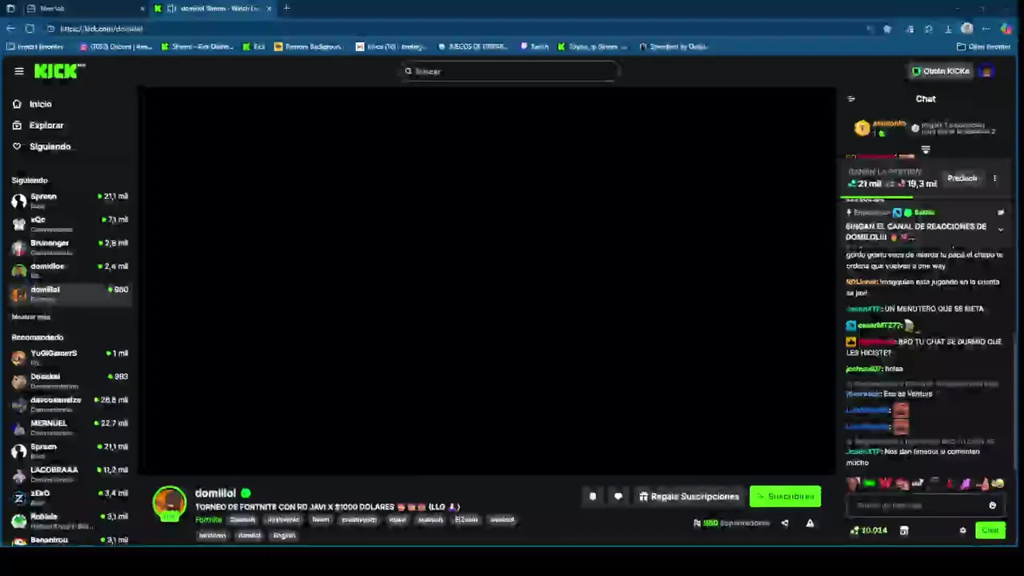Screen dimensions: 1024x576
Task: Open MERNUEL recommended channel
Action: coord(70,426)
